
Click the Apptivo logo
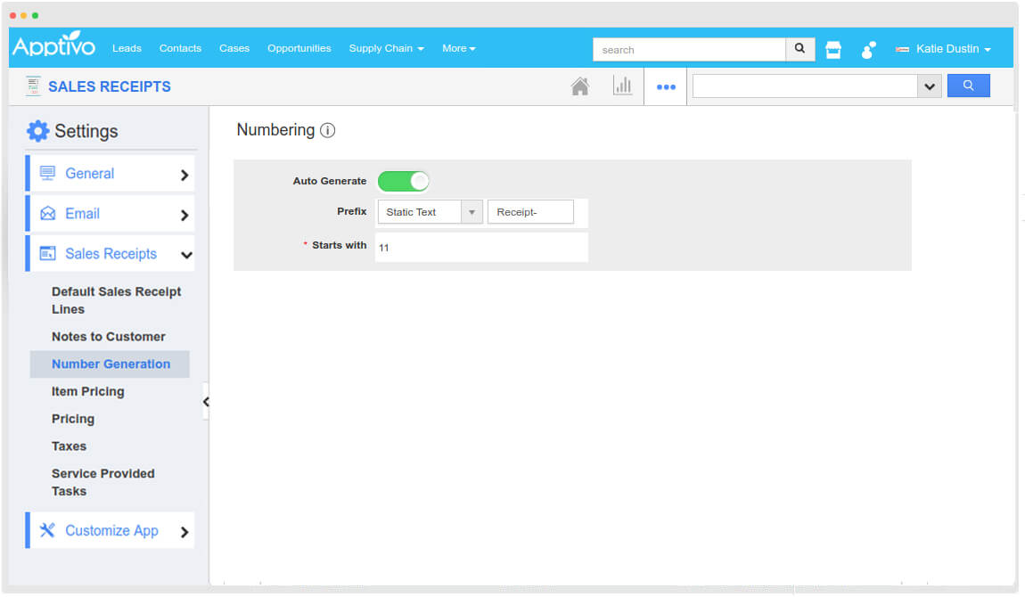coord(53,47)
